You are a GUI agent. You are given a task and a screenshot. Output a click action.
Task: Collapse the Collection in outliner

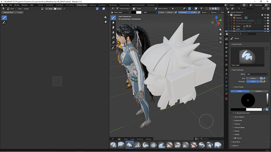click(229, 15)
